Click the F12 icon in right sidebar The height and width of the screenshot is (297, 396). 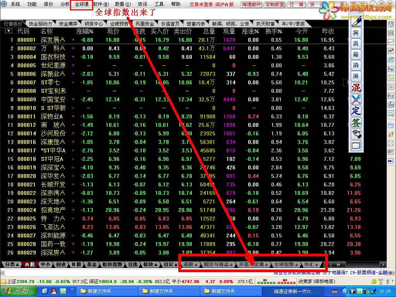click(391, 96)
